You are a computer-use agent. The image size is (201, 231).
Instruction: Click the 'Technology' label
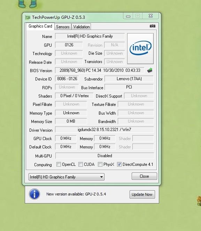(x=42, y=54)
